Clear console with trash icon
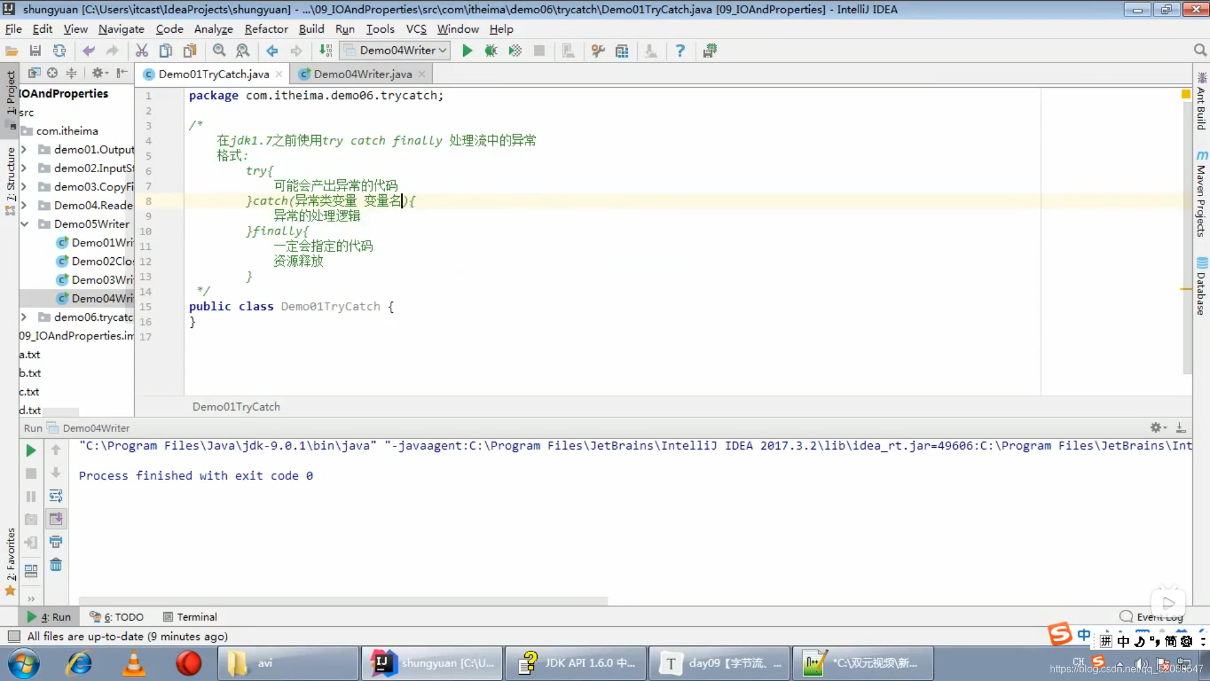Screen dimensions: 1210x681 (x=55, y=564)
